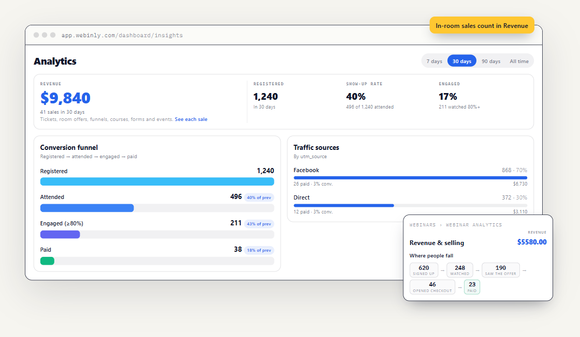Click the 43% of prev badge
Viewport: 580px width, 337px height.
coord(259,224)
